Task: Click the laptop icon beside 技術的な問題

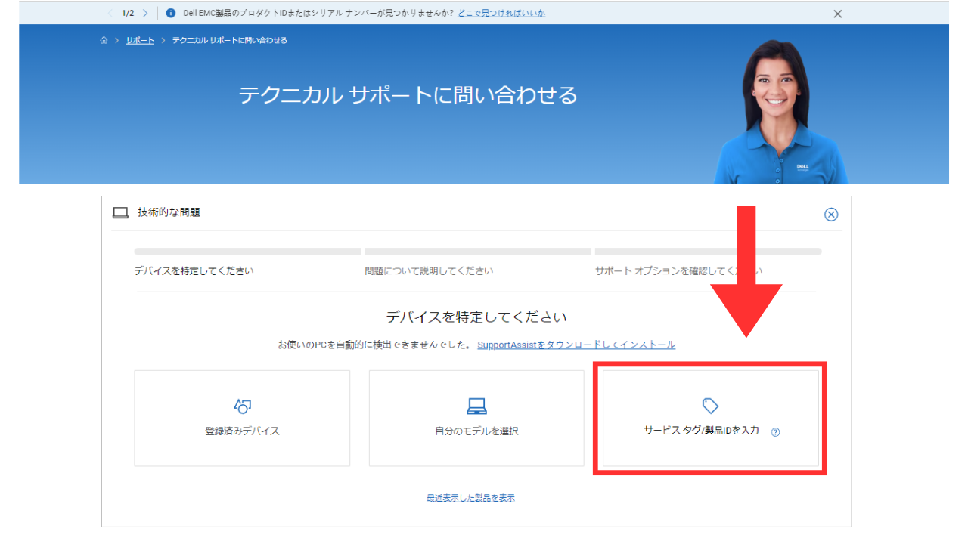Action: [x=120, y=213]
